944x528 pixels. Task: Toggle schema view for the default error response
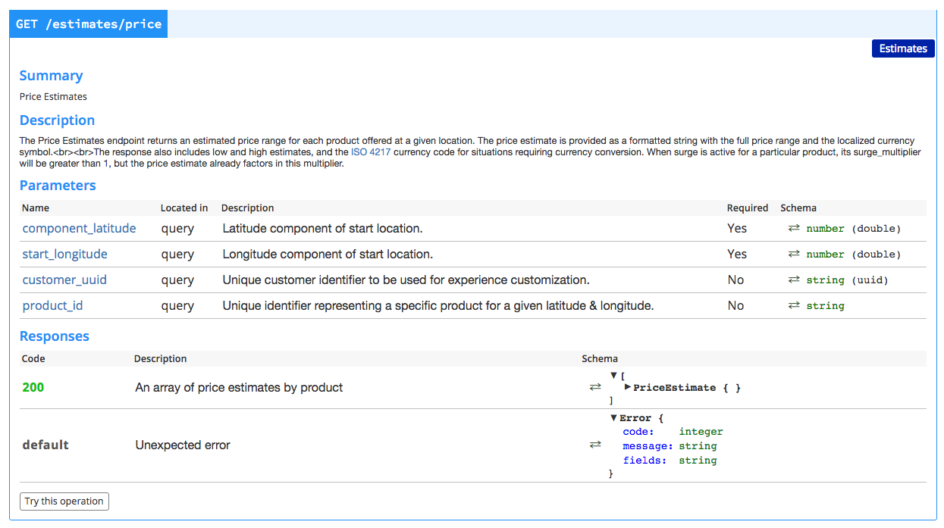tap(595, 445)
